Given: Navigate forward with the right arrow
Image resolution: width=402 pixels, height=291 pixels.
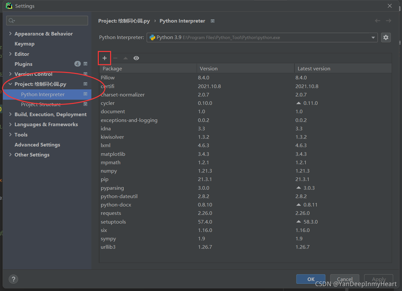Looking at the screenshot, I should (x=388, y=21).
